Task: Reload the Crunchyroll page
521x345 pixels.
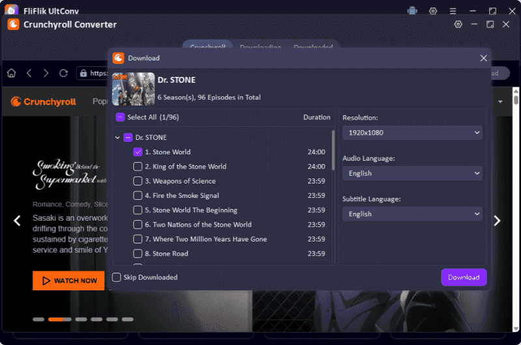Action: click(x=63, y=73)
